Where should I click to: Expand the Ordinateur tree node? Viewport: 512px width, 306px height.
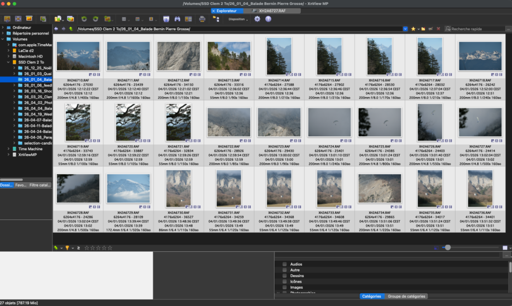[x=3, y=27]
